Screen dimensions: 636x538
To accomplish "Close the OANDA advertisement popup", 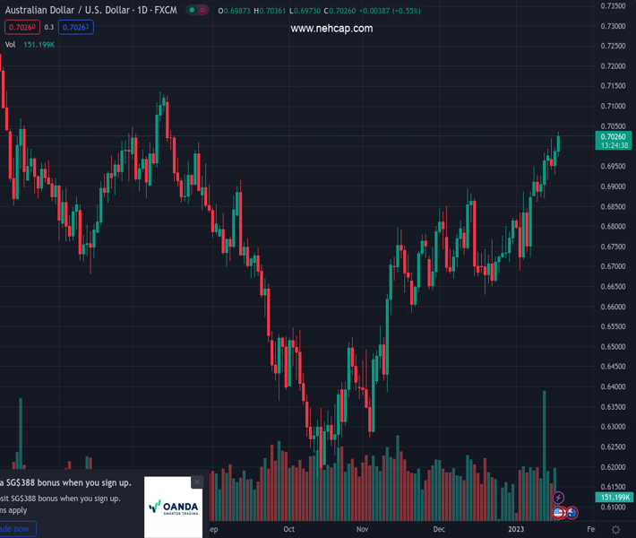I will point(197,482).
